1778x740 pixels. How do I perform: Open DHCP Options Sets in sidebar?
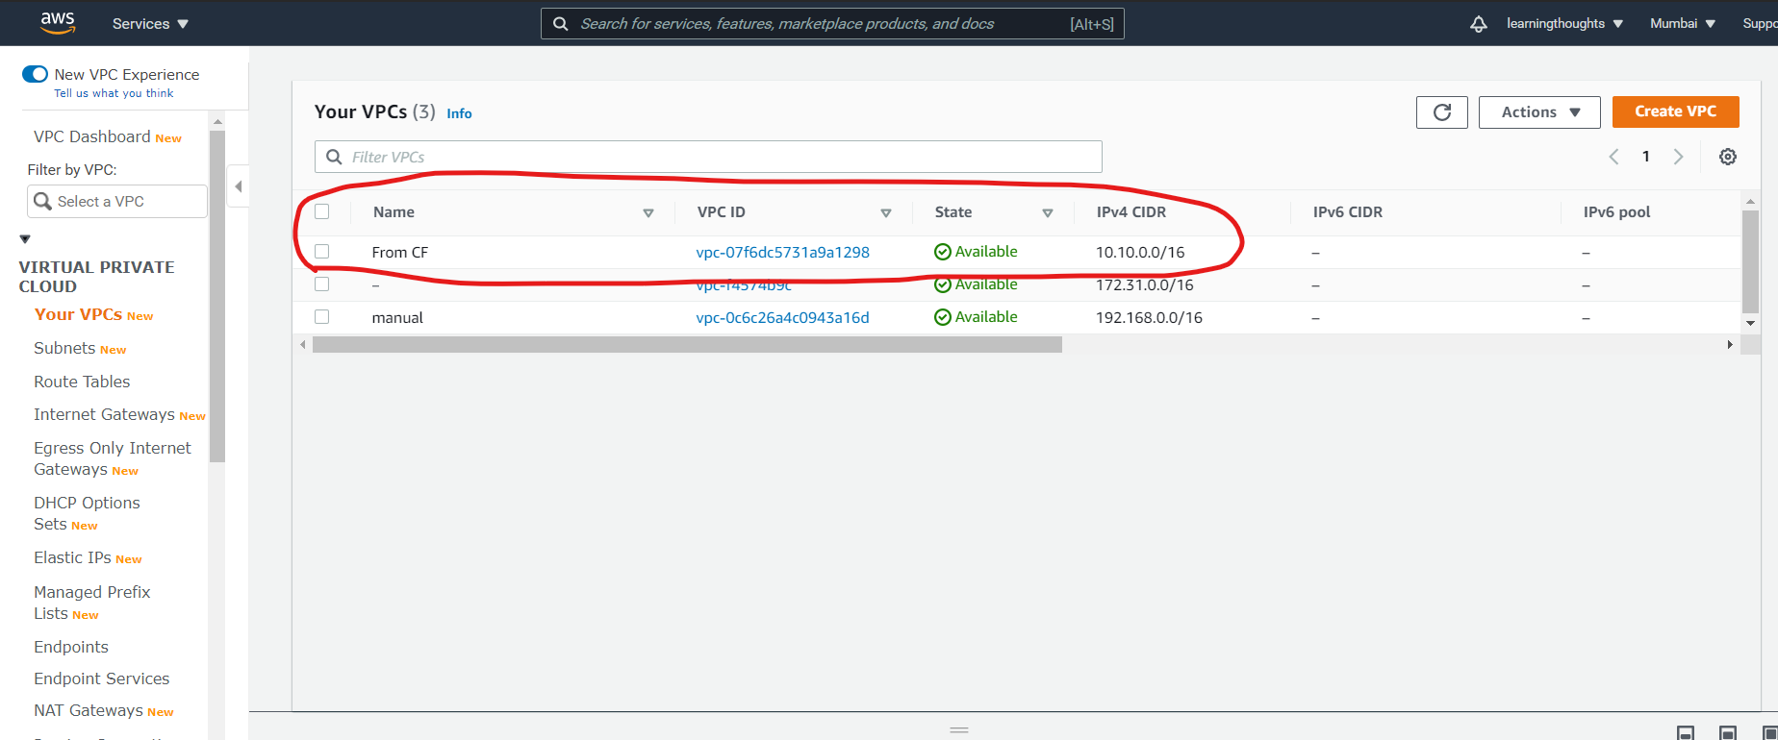coord(87,513)
